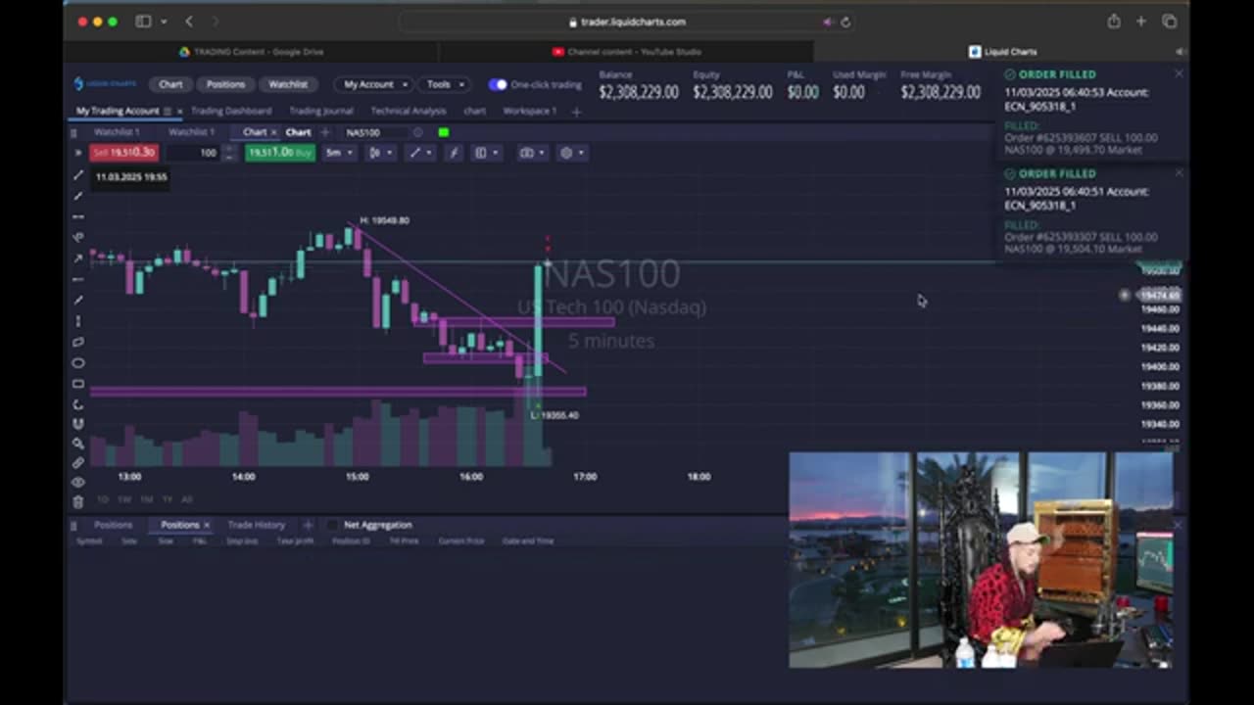
Task: Click the Liquid Charts logo
Action: (106, 84)
